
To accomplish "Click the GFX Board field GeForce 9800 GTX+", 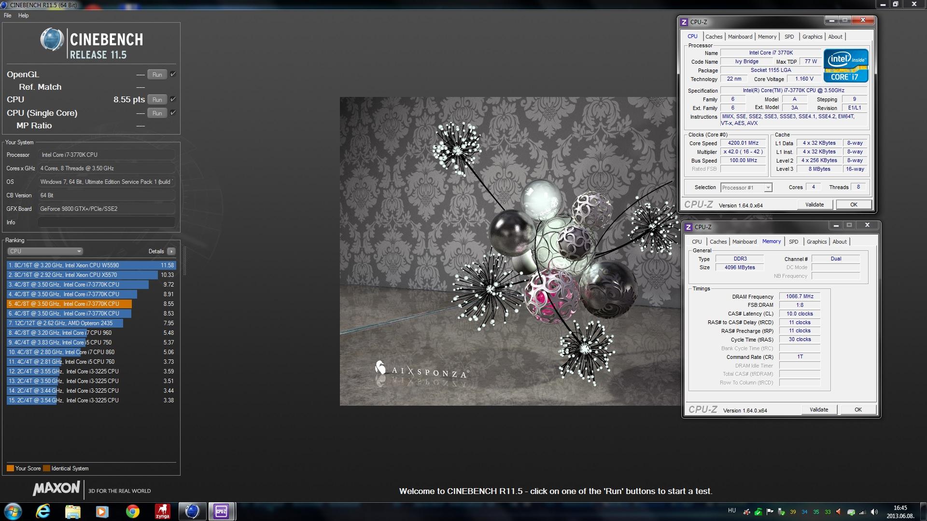I will pyautogui.click(x=106, y=209).
